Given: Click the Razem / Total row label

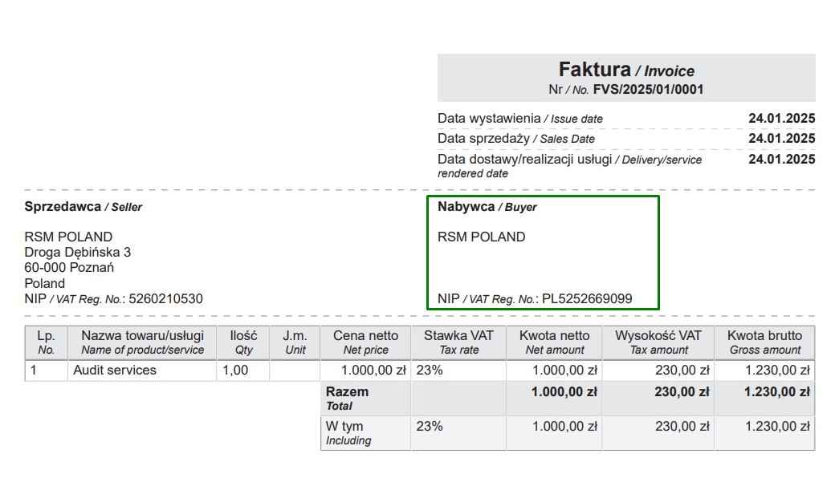Looking at the screenshot, I should coord(347,398).
